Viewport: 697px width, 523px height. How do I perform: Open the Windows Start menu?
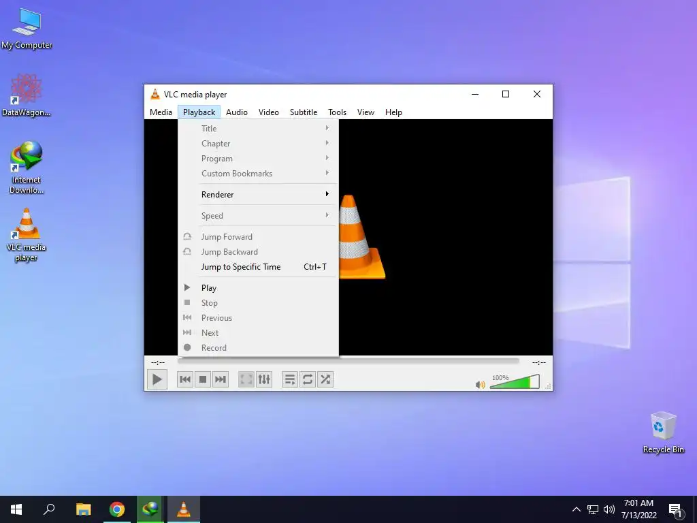point(16,509)
